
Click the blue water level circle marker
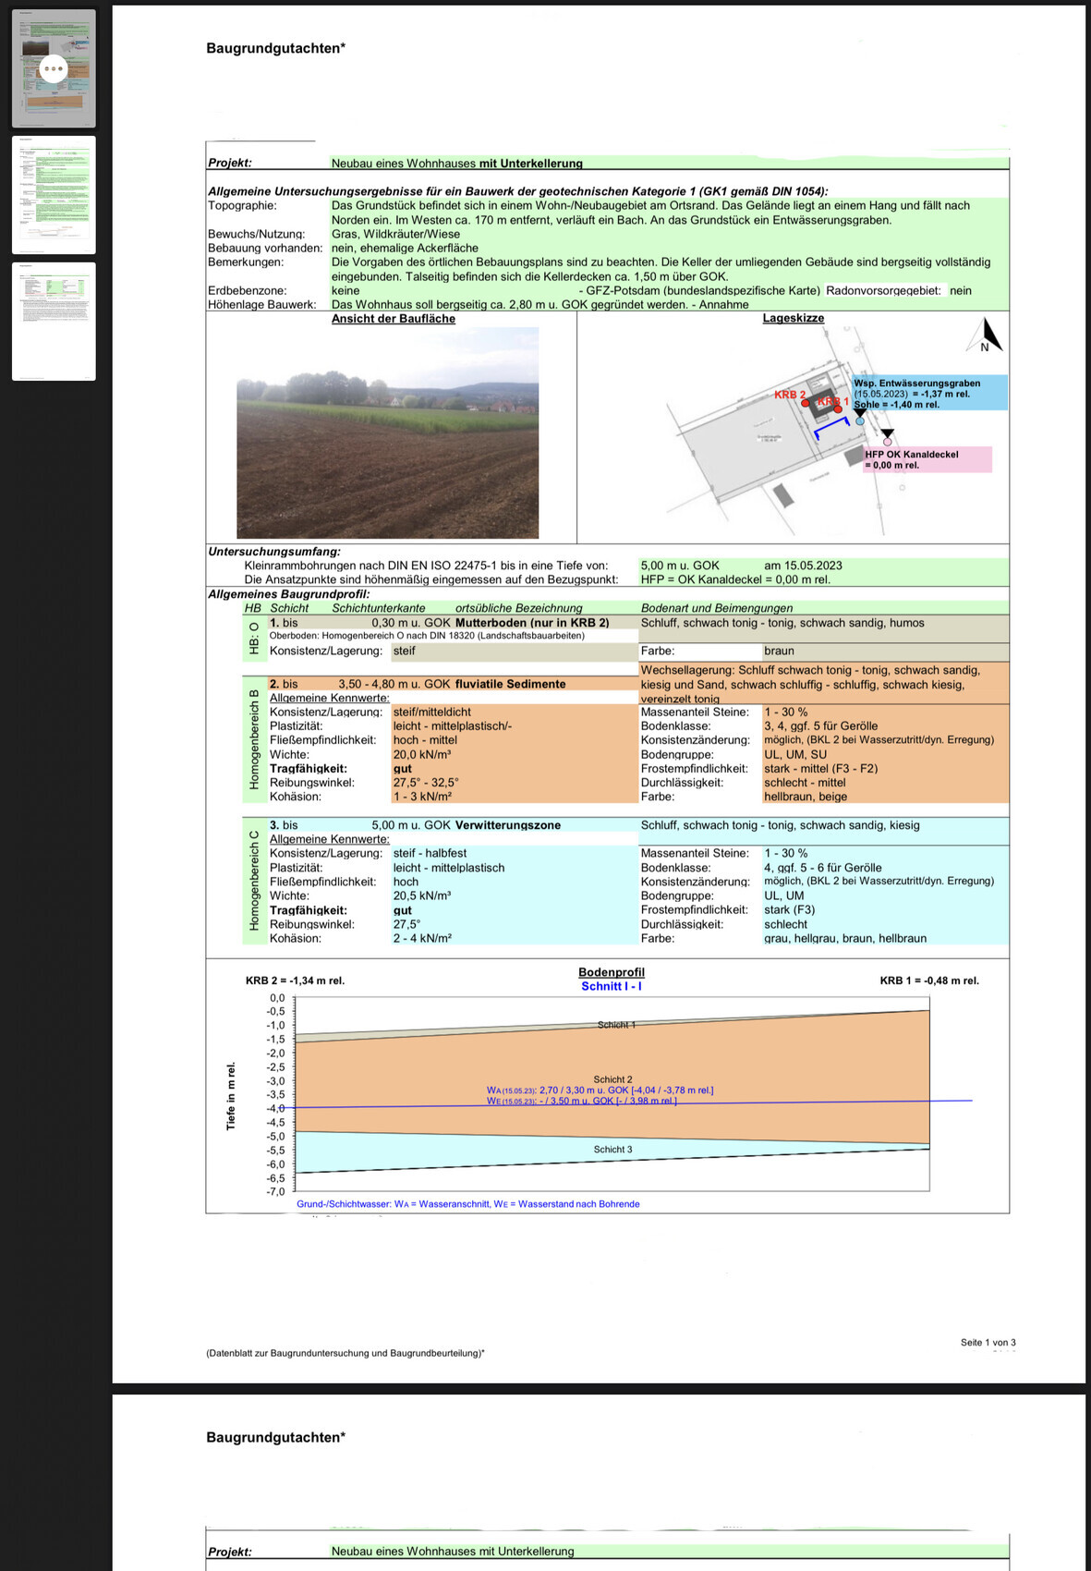860,421
